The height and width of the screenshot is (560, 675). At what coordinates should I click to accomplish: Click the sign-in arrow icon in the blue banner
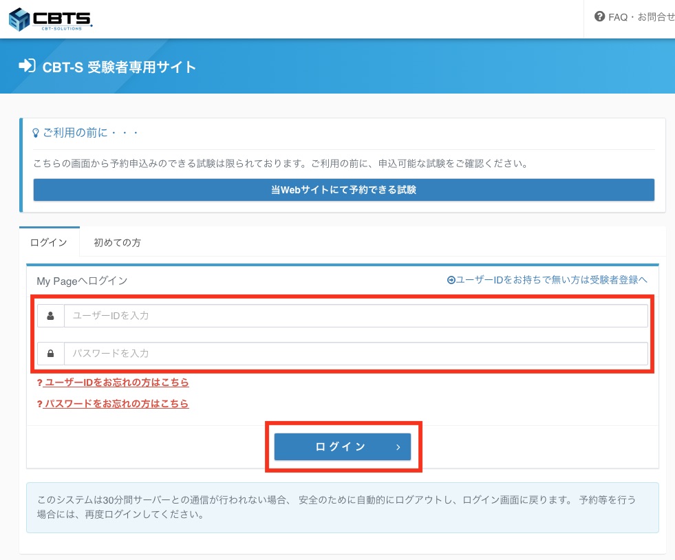(27, 66)
